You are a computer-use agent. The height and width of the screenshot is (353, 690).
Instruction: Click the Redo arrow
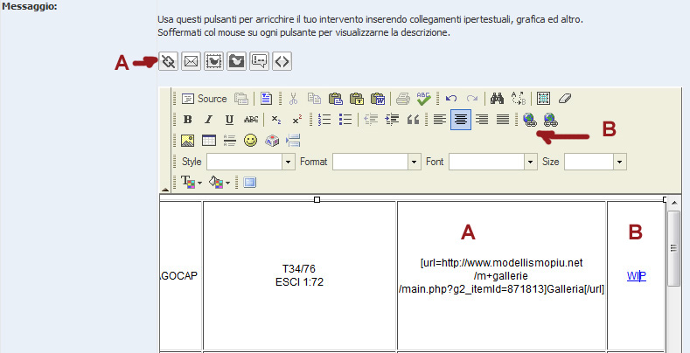click(x=472, y=99)
